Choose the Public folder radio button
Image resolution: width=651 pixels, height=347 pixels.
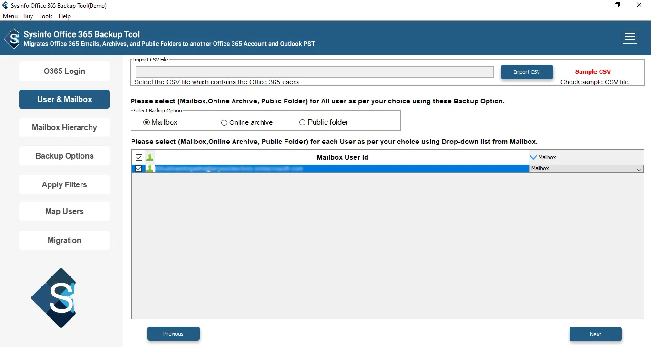tap(302, 122)
